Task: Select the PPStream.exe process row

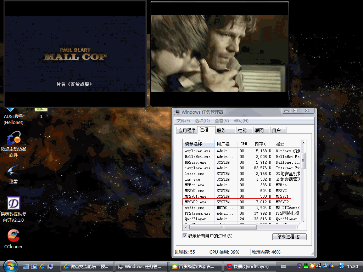Action: coord(241,213)
